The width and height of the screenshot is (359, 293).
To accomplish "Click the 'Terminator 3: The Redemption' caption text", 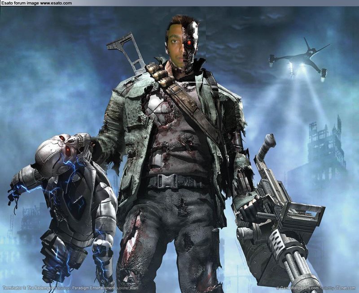I will 29,288.
